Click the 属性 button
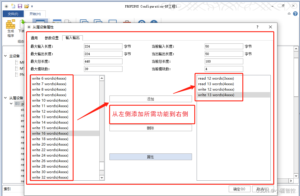This screenshot has width=300, height=196. click(x=151, y=157)
